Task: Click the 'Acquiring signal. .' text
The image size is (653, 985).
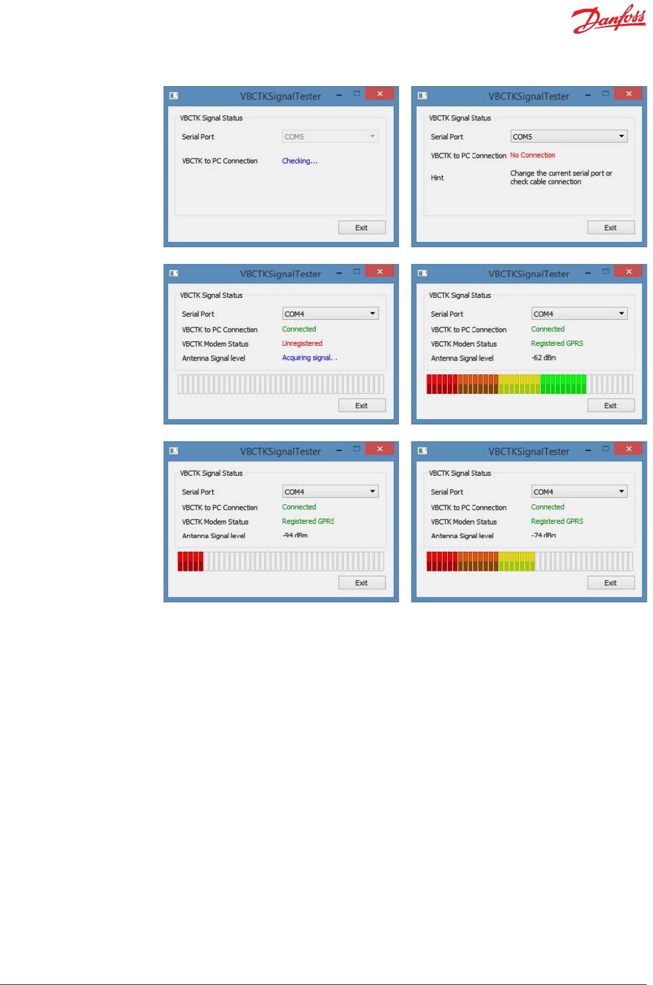Action: (x=309, y=358)
